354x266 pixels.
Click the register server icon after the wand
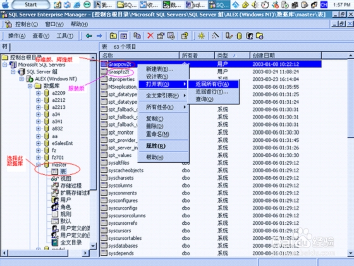click(229, 35)
